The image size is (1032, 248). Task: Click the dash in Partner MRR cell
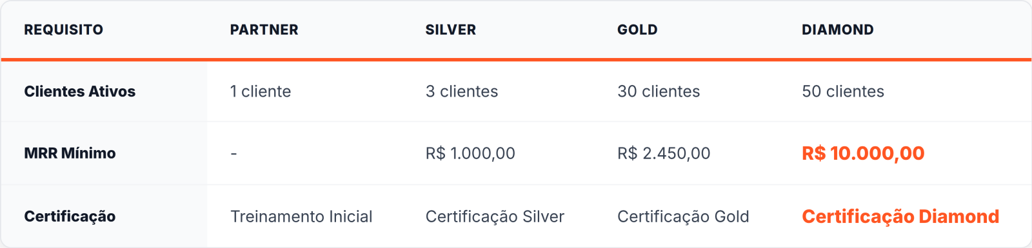point(233,153)
